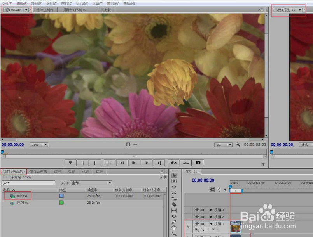Click the drag video only icon
The image size is (313, 237).
(x=128, y=144)
